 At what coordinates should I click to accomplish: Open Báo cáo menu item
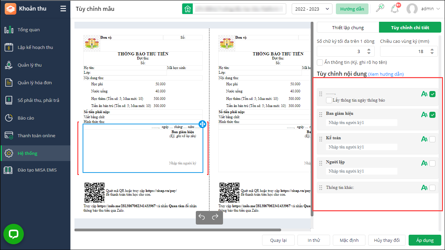35,118
